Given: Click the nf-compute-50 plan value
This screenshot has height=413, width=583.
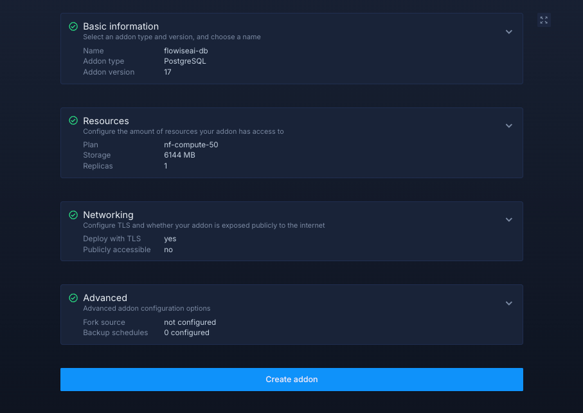Looking at the screenshot, I should point(191,145).
